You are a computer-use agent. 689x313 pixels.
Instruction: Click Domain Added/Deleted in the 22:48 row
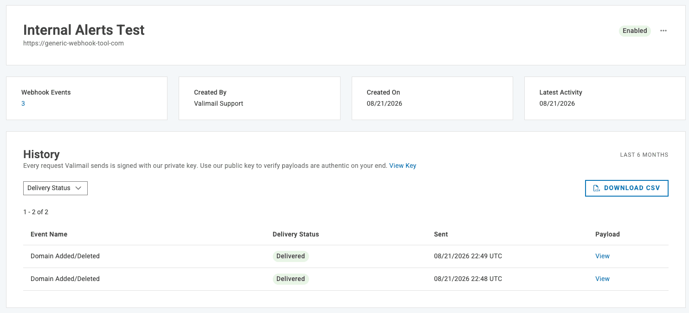65,279
